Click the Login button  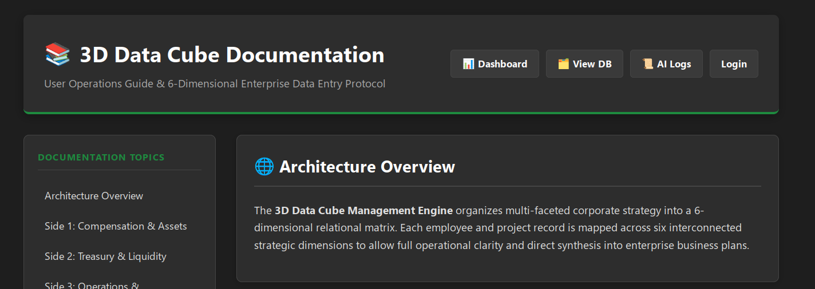(734, 64)
